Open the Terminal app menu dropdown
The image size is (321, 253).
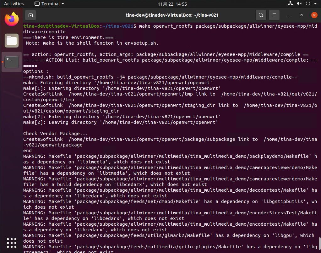click(x=49, y=4)
